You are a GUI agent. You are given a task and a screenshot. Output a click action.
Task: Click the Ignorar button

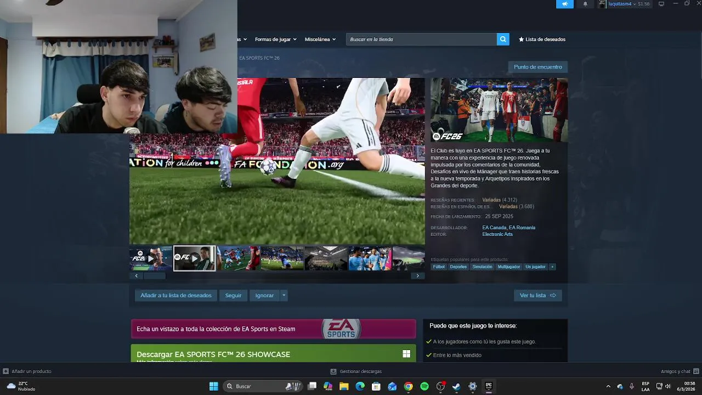(264, 296)
